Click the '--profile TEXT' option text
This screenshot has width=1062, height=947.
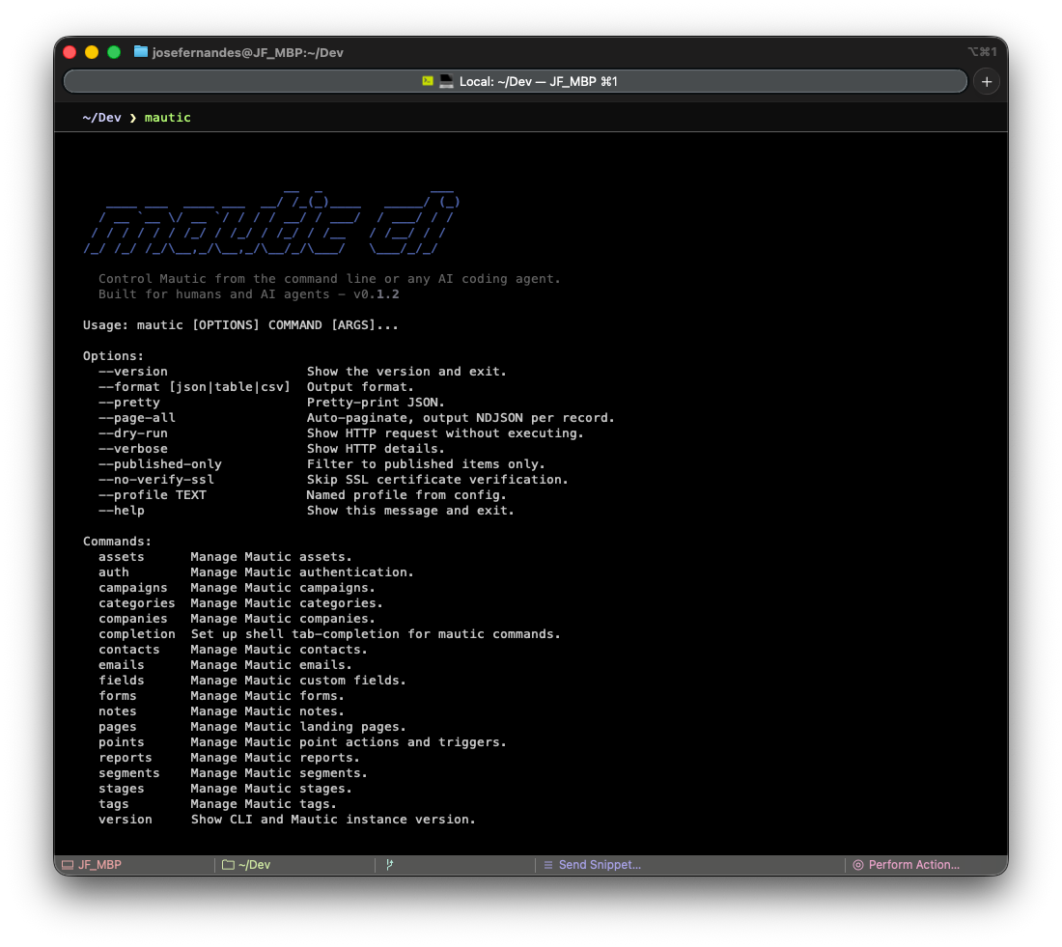tap(153, 495)
